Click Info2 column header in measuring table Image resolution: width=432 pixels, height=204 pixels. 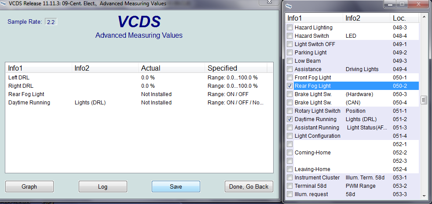click(x=105, y=68)
